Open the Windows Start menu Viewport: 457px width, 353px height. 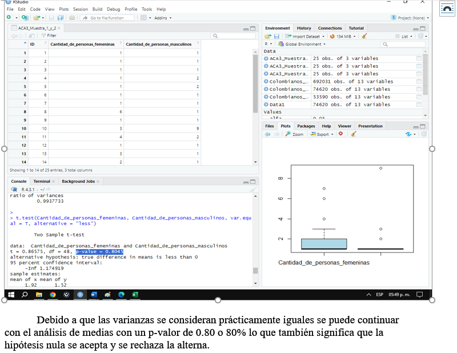coord(11,295)
